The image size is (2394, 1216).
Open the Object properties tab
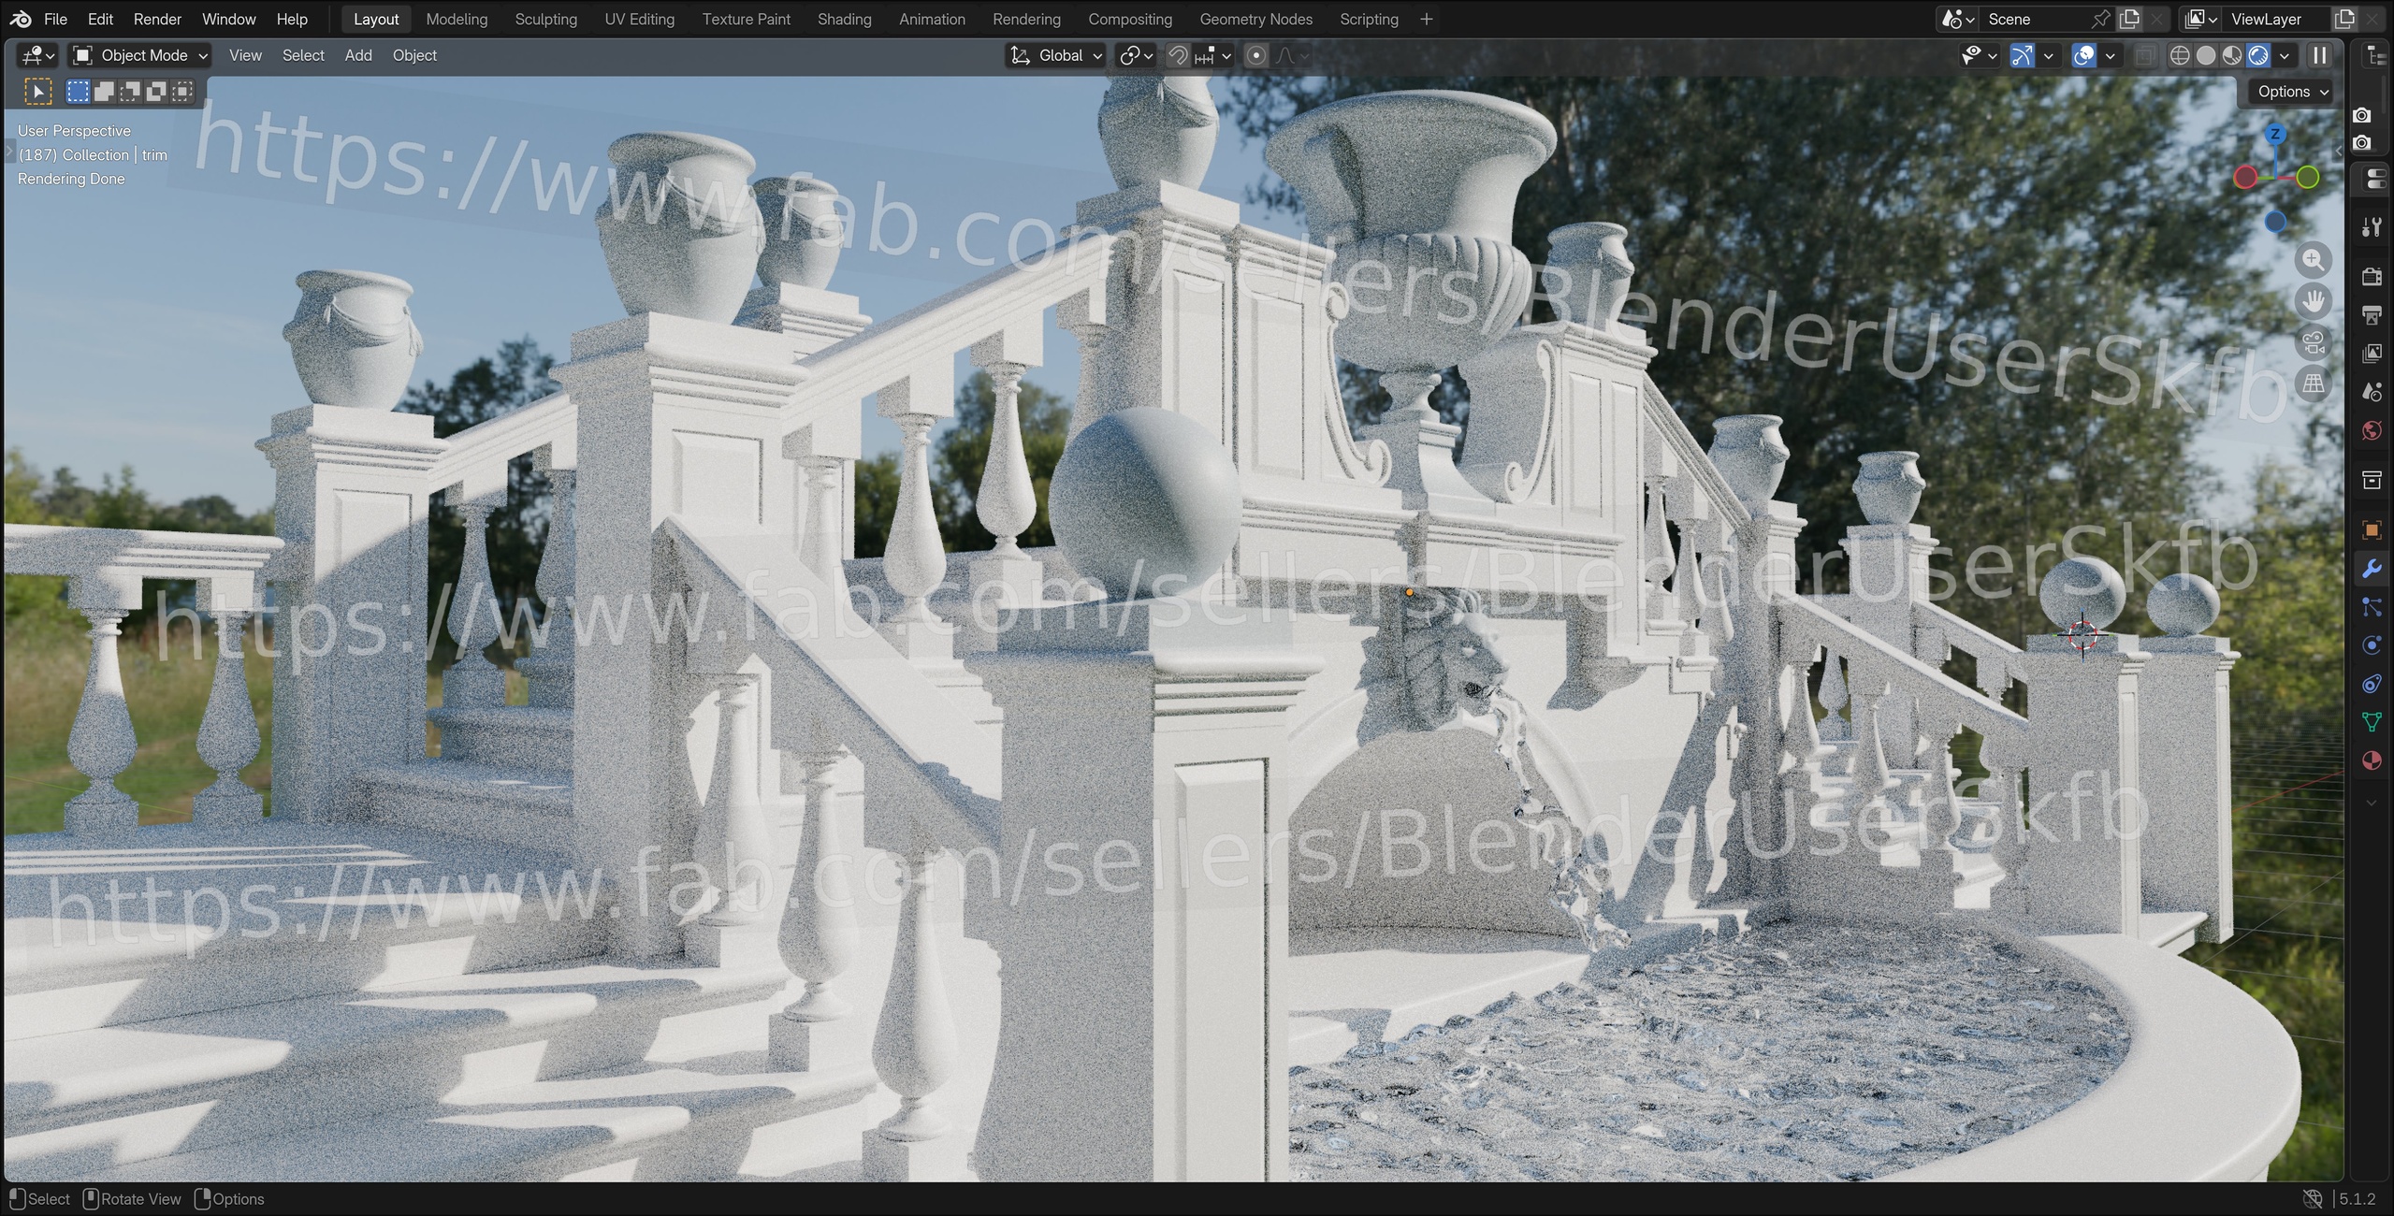(2371, 530)
